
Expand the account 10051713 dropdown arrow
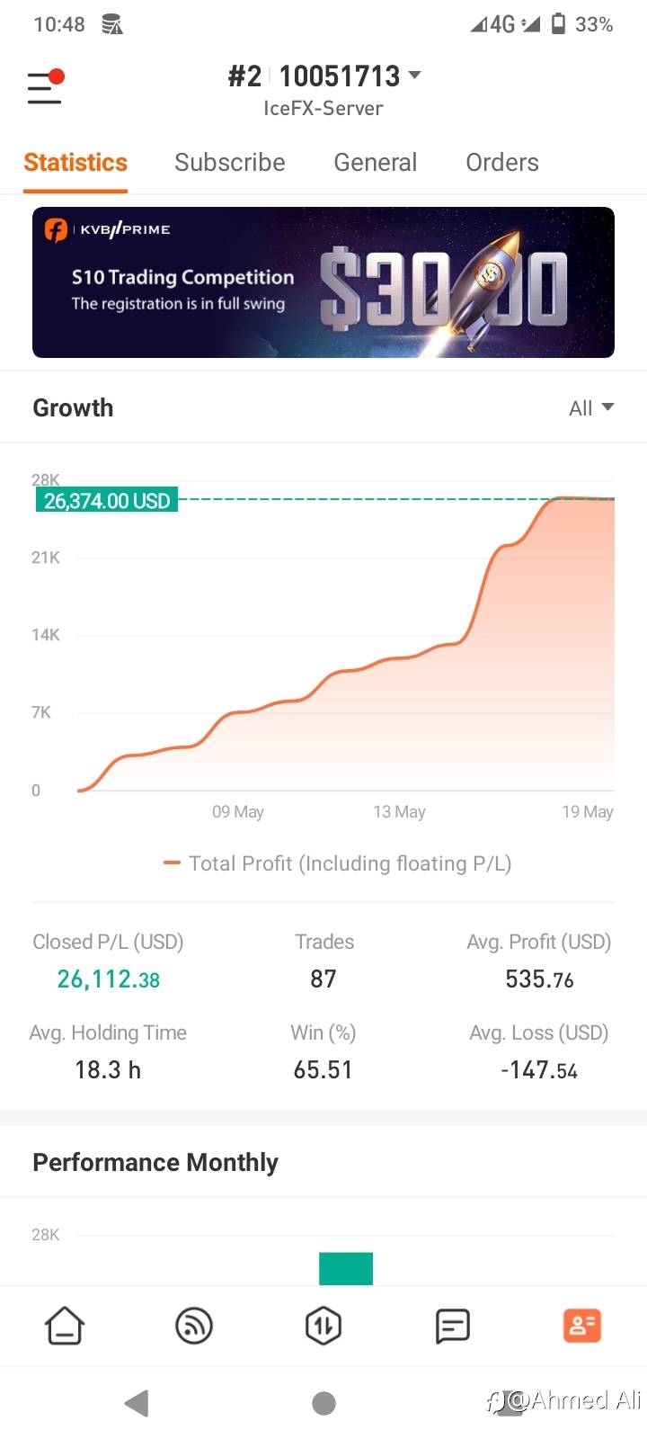point(415,76)
